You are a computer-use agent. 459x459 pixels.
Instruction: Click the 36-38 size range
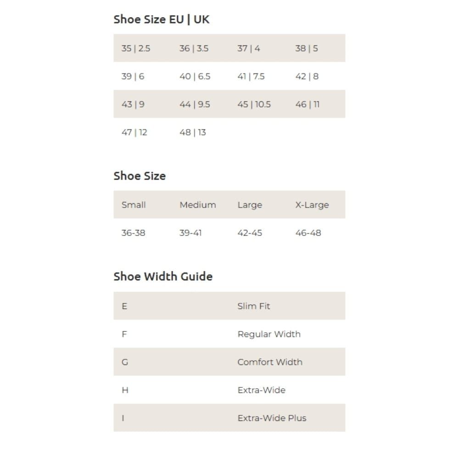coord(134,233)
